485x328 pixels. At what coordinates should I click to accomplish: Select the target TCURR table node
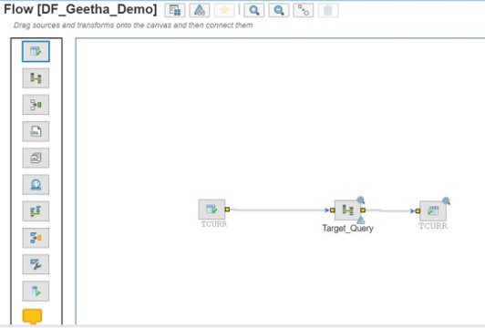coord(433,210)
